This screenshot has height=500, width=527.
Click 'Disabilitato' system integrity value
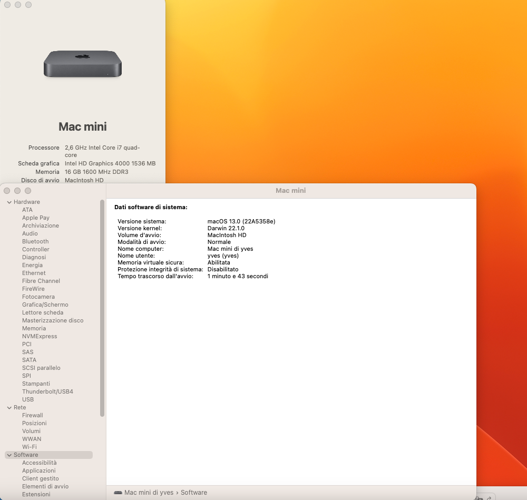[x=223, y=269]
